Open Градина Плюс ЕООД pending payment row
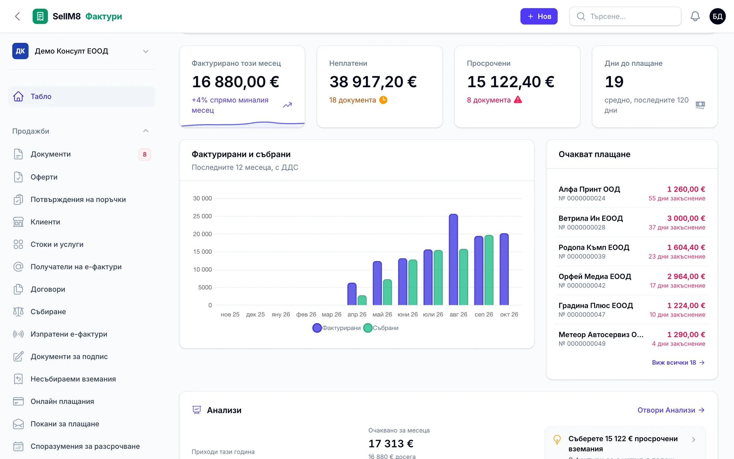Screen dimensions: 734x459 pos(632,310)
